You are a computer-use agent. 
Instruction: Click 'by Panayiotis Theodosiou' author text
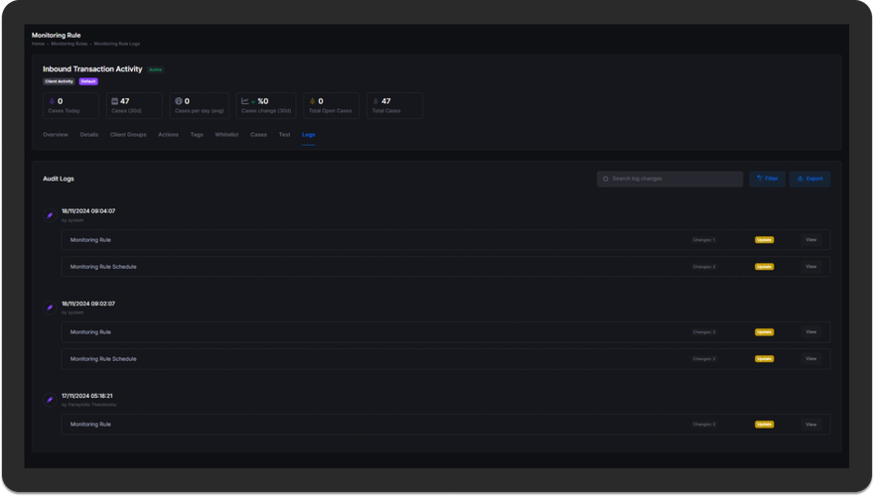point(89,405)
